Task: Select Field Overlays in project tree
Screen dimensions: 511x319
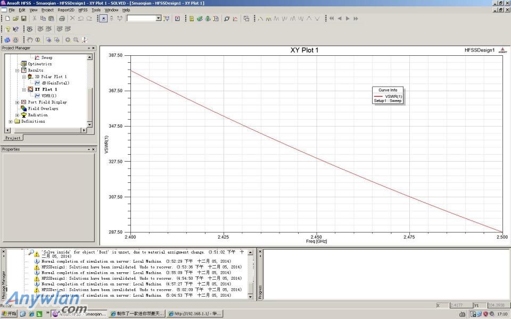Action: (x=43, y=108)
